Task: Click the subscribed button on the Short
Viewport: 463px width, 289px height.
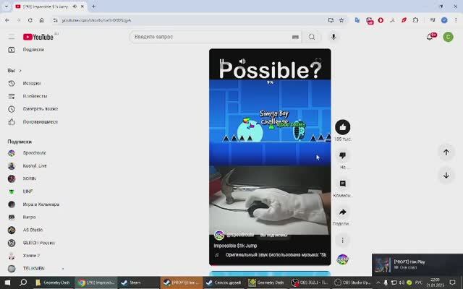Action: click(x=273, y=235)
